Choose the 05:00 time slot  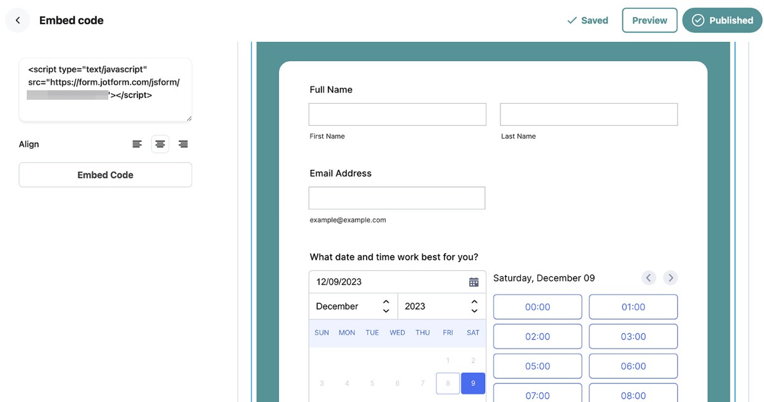point(537,366)
